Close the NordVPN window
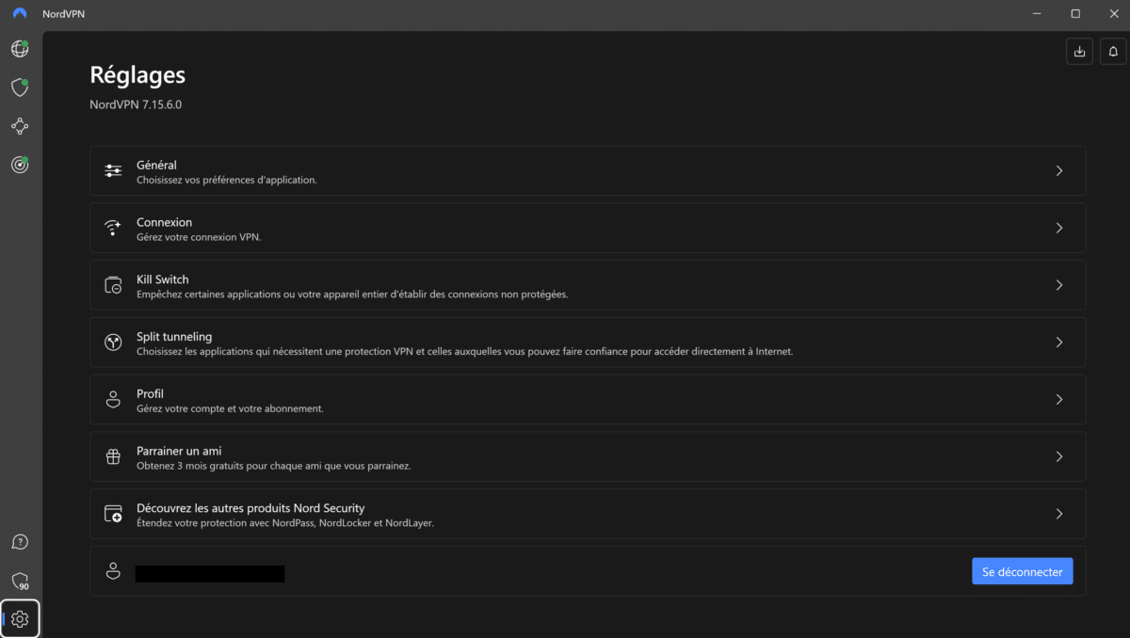Viewport: 1130px width, 638px height. (1112, 14)
